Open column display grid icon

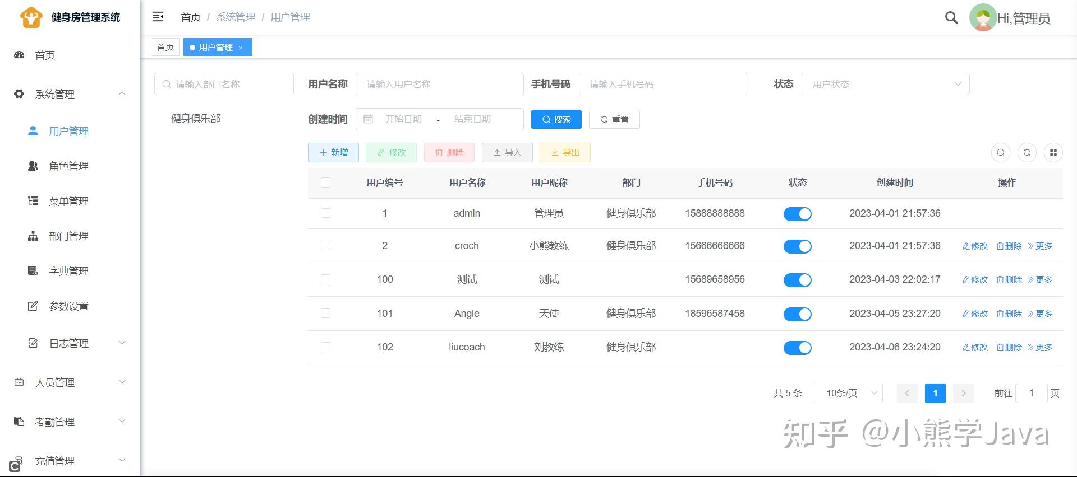(1053, 152)
